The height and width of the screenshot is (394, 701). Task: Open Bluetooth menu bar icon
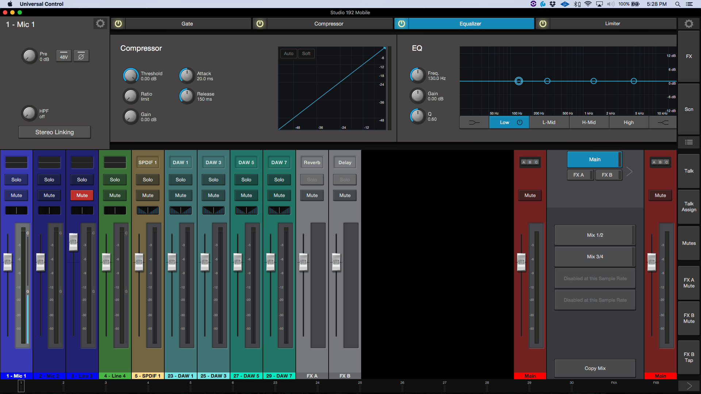(x=577, y=4)
